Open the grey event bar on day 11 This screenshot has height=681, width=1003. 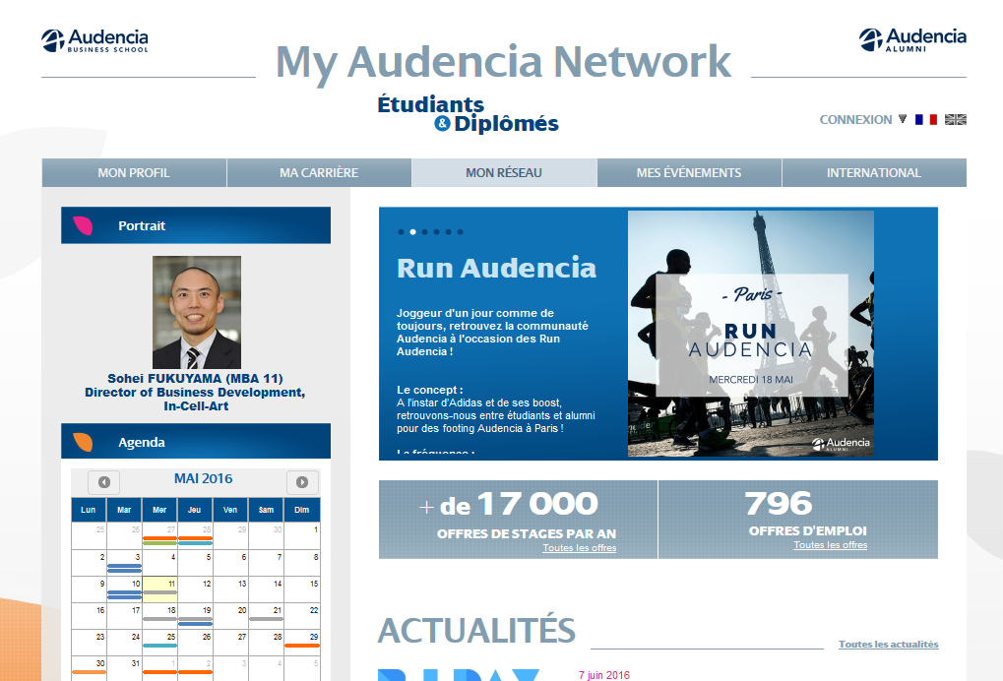pos(159,592)
